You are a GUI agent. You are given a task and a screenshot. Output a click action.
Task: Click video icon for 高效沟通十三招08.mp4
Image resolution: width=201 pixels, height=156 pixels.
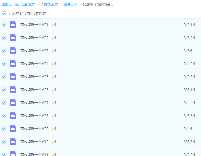(x=13, y=116)
